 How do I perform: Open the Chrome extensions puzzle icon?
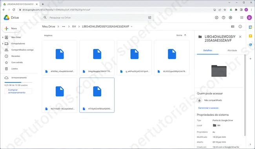coord(236,10)
